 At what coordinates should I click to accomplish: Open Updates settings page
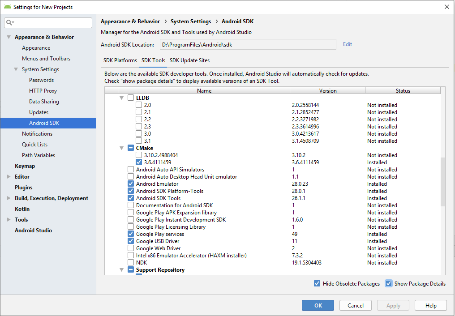[x=39, y=112]
